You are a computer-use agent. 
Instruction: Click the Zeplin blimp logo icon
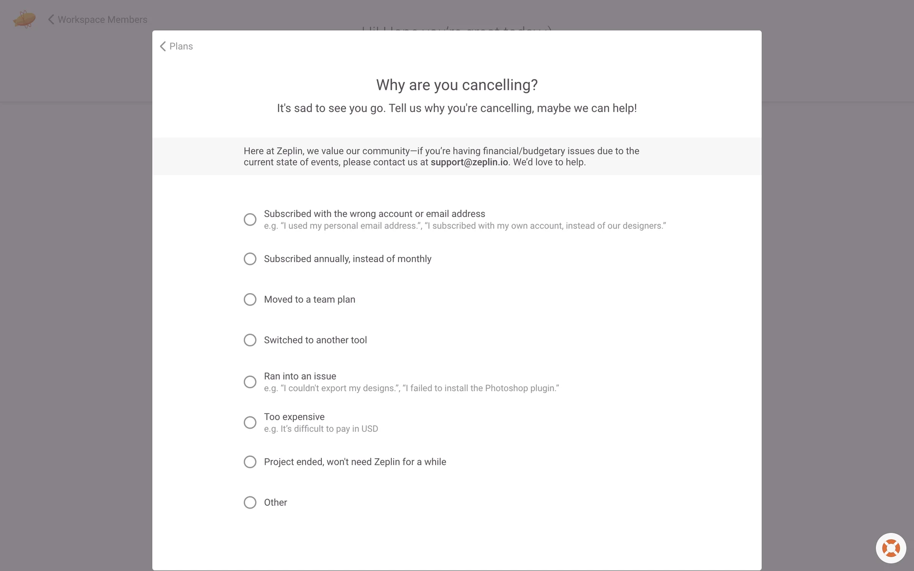tap(24, 20)
